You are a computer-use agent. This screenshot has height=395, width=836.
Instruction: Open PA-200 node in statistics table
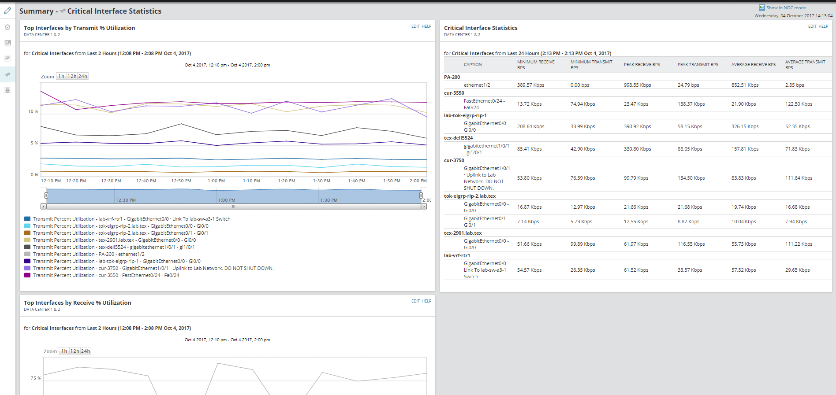pyautogui.click(x=452, y=77)
